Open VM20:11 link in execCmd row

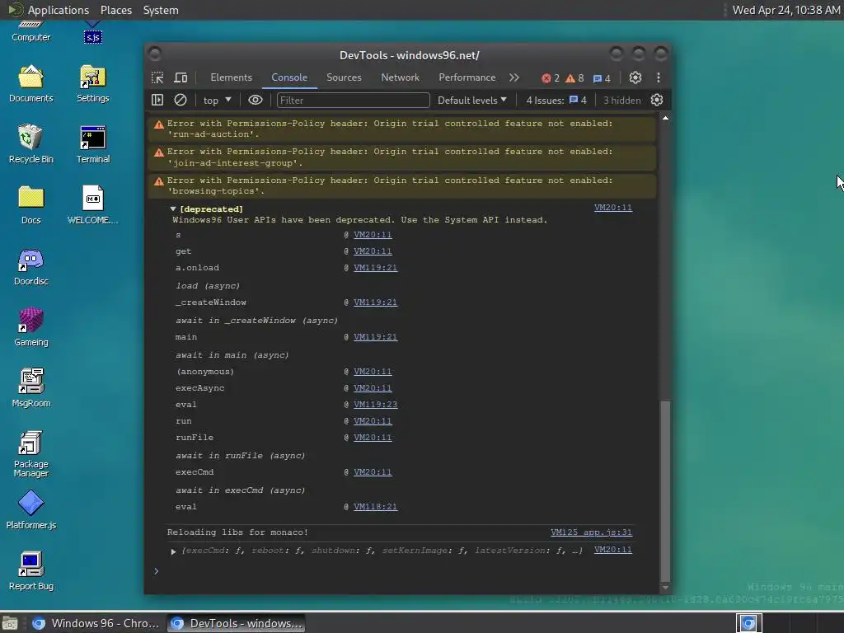(373, 472)
